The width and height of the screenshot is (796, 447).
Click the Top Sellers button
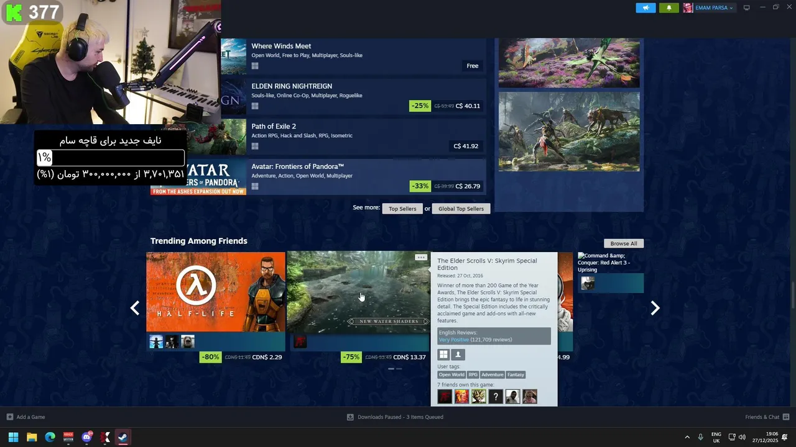(x=402, y=209)
